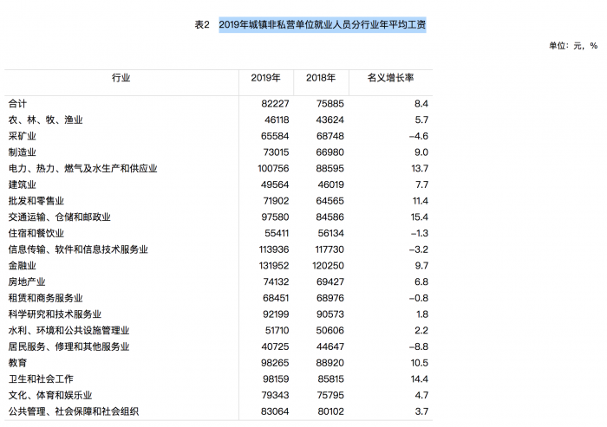Click the 住宿和餐饮业 row label
This screenshot has width=607, height=427.
coord(36,234)
